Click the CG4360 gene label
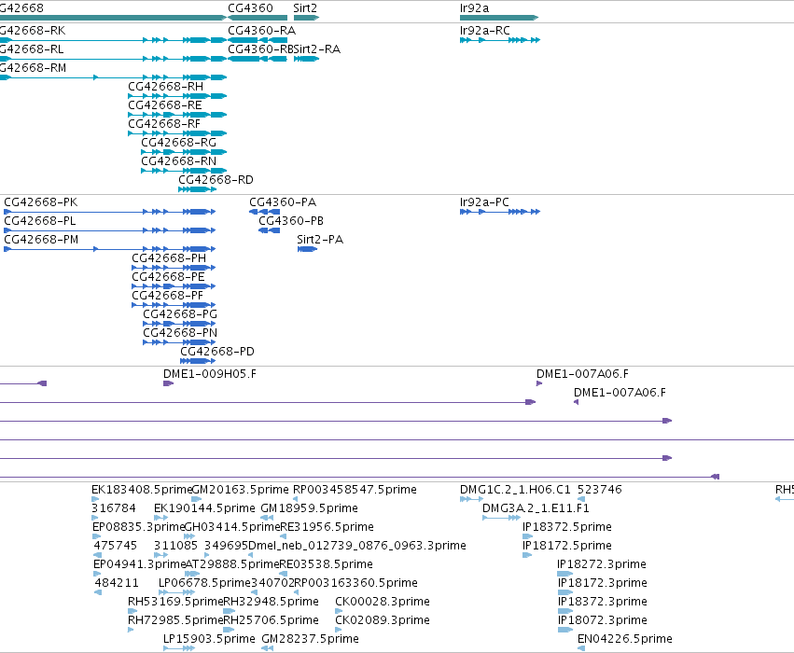The height and width of the screenshot is (653, 794). pyautogui.click(x=250, y=8)
